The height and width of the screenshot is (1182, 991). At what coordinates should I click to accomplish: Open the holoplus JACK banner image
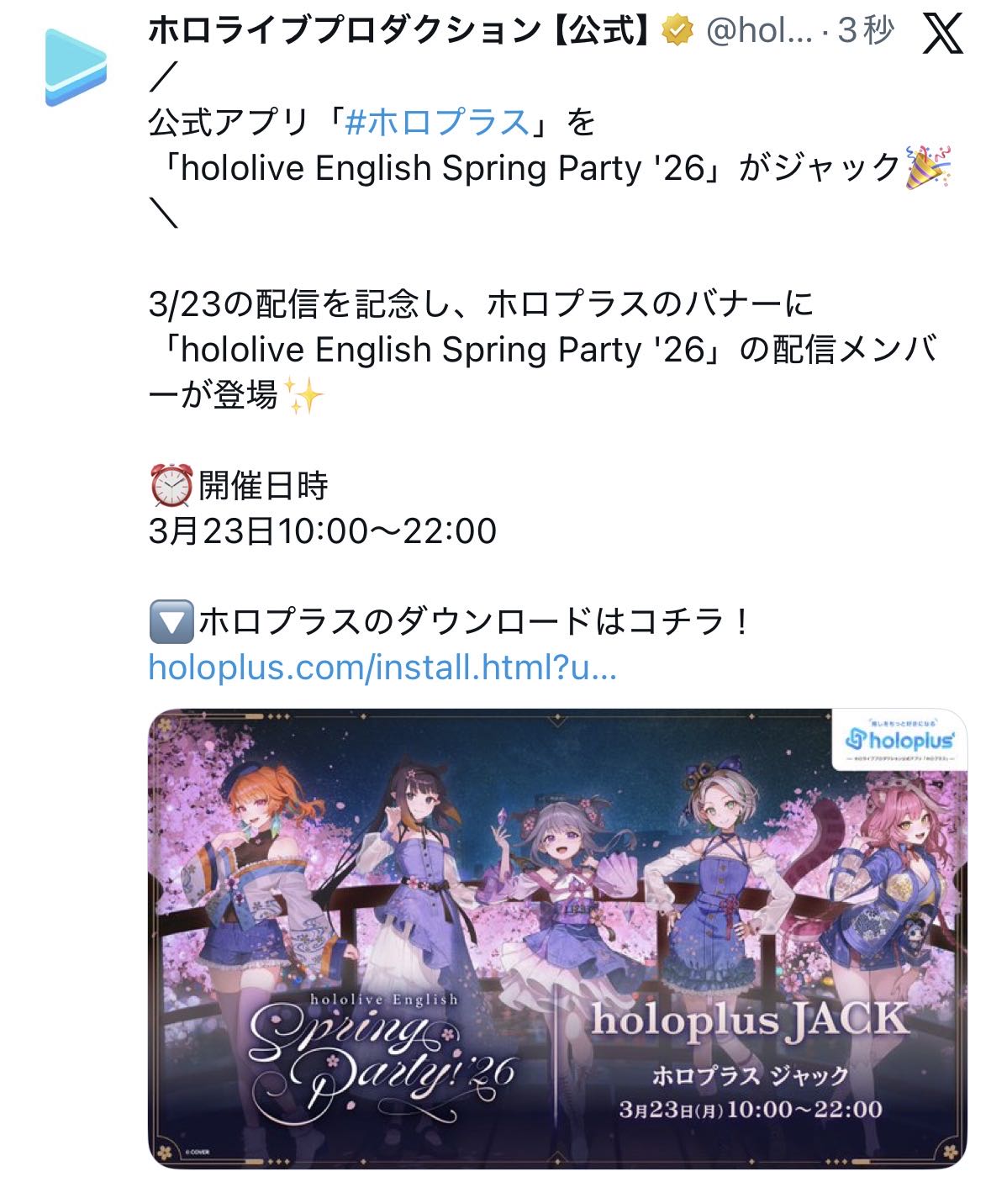click(557, 939)
